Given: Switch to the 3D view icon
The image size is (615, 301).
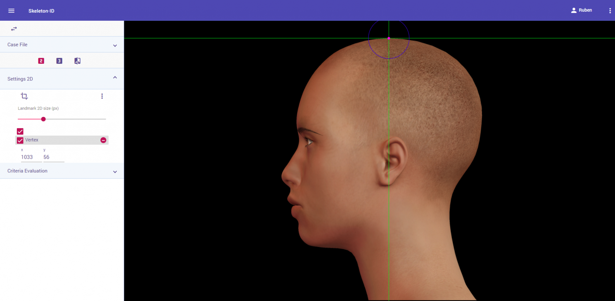Looking at the screenshot, I should tap(59, 61).
